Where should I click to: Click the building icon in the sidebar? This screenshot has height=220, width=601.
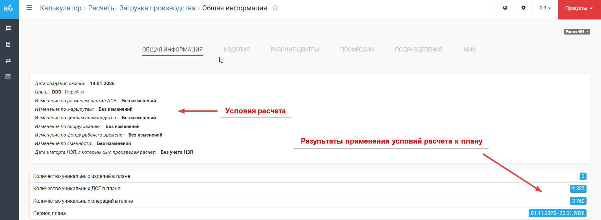(8, 45)
